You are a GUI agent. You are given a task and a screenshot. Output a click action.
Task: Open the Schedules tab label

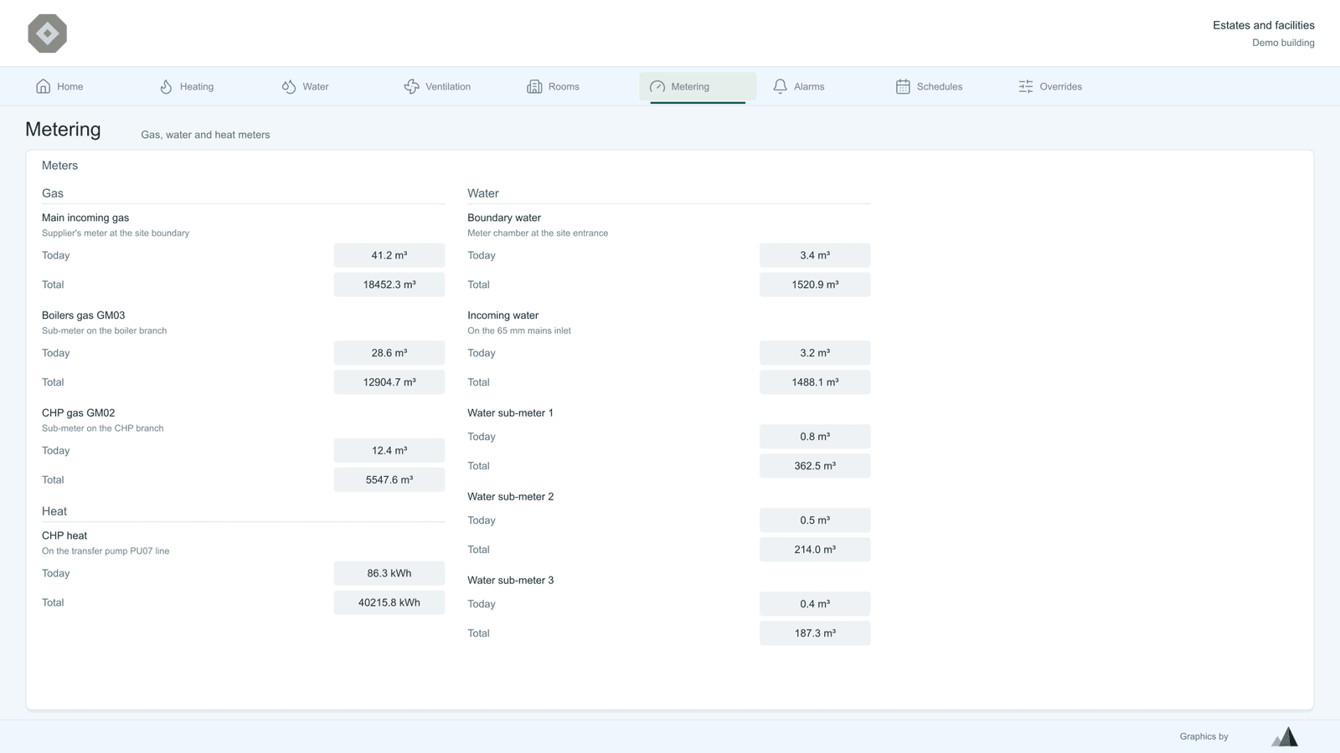pyautogui.click(x=940, y=86)
